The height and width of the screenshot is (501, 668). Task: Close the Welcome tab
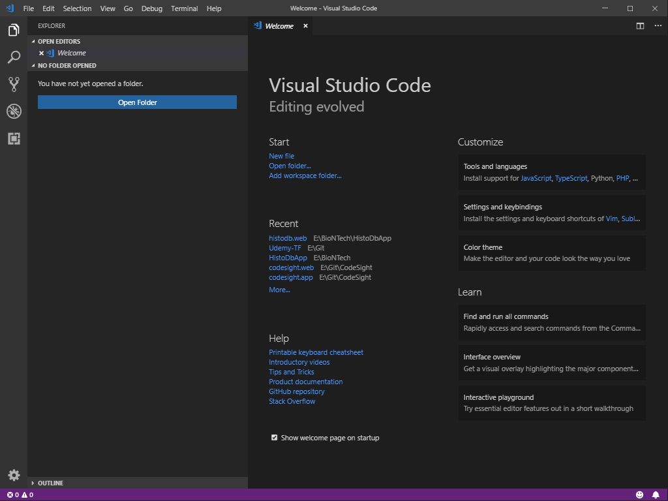click(305, 26)
